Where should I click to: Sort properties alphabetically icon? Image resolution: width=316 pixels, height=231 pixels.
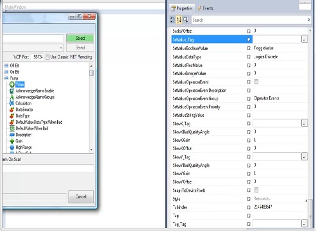click(x=179, y=20)
